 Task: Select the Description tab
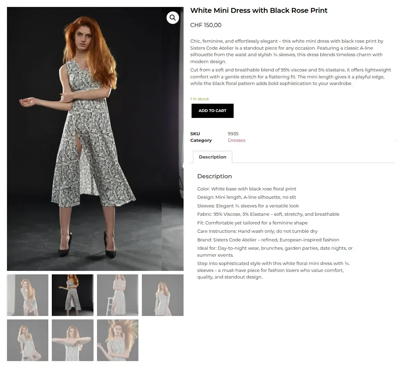pyautogui.click(x=212, y=157)
